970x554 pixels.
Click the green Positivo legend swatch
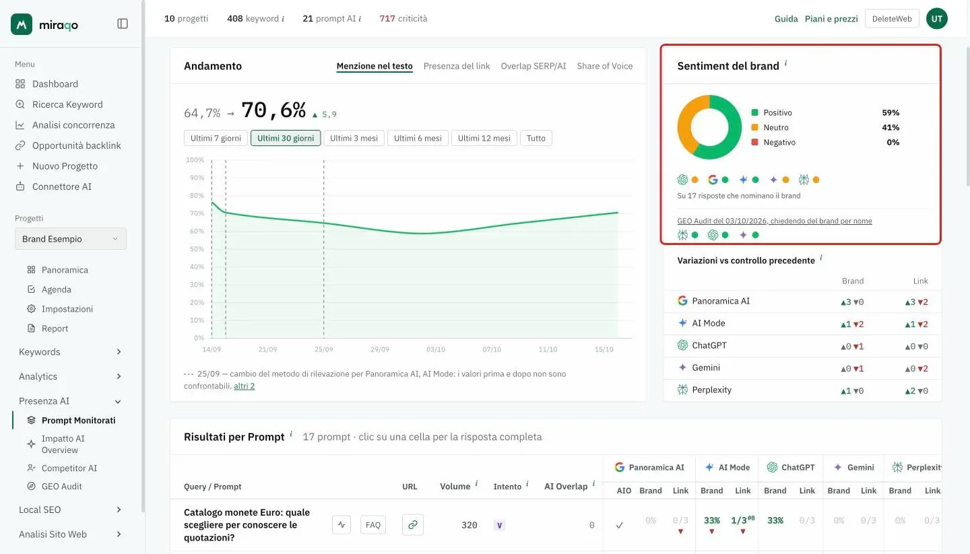click(x=755, y=112)
